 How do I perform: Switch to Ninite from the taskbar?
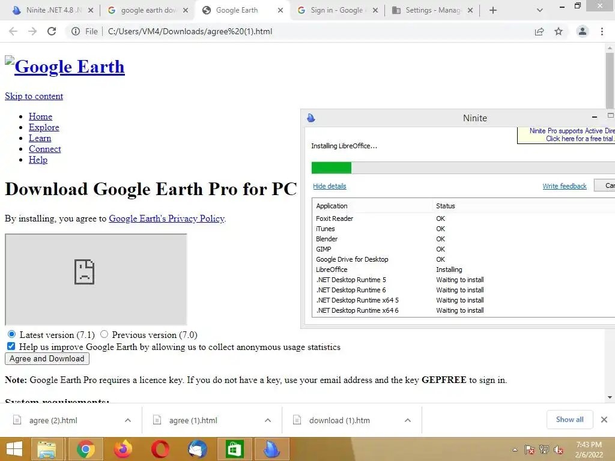pyautogui.click(x=272, y=449)
